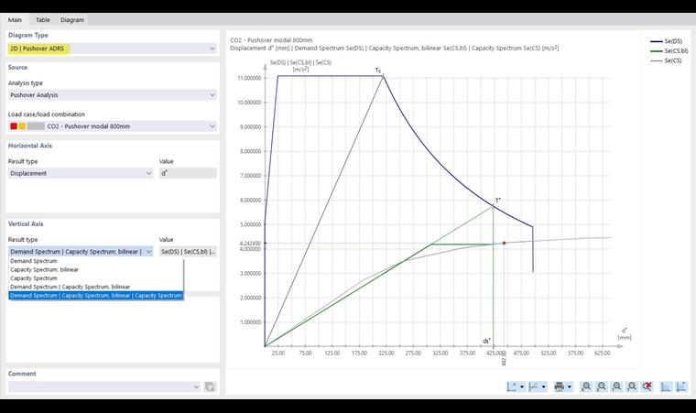The width and height of the screenshot is (696, 413).
Task: Click the yellow load case color swatch
Action: [22, 126]
